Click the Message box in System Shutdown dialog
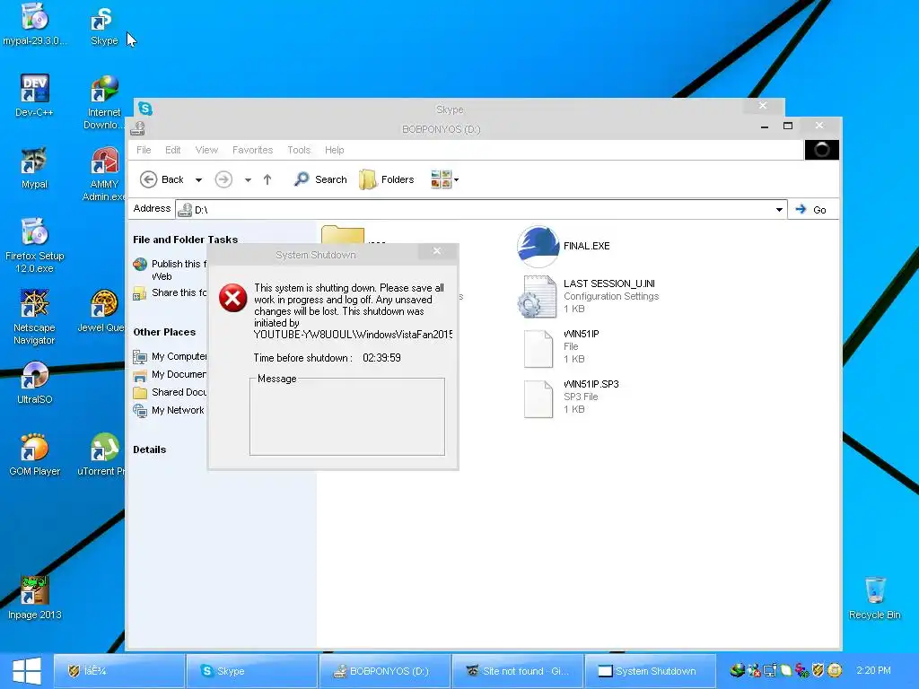Image resolution: width=919 pixels, height=689 pixels. 347,416
